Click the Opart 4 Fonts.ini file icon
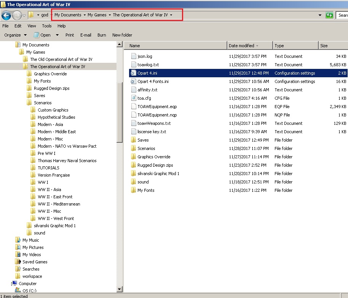 pyautogui.click(x=133, y=81)
